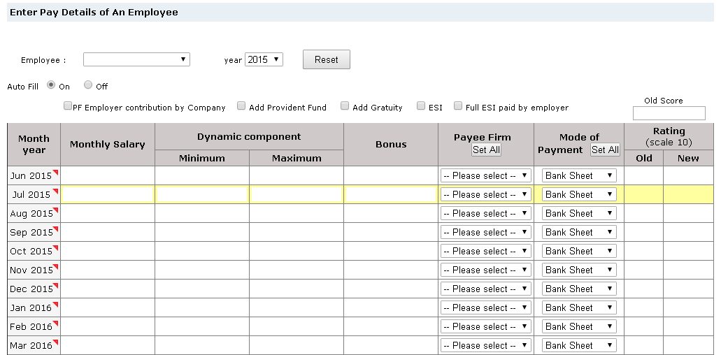Viewport: 721px width, 355px height.
Task: Open Mode of Payment dropdown for Dec 2015
Action: [579, 289]
